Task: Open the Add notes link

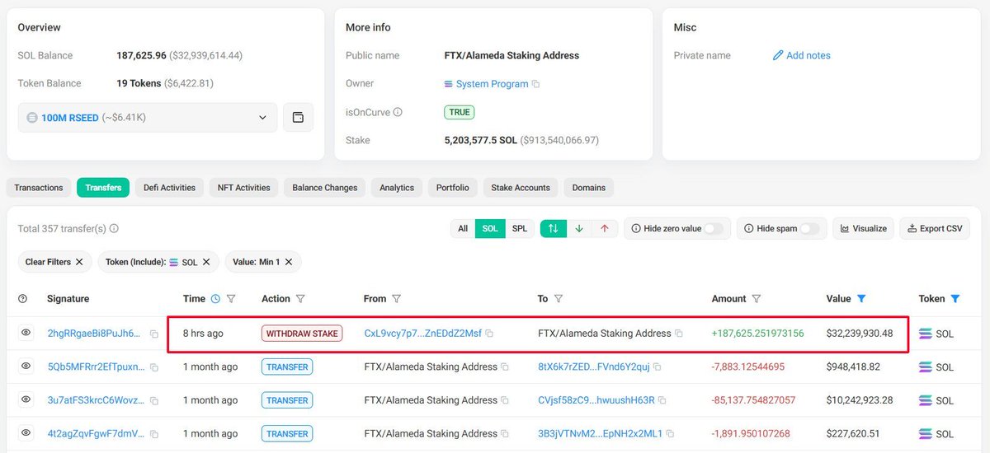Action: [x=808, y=56]
